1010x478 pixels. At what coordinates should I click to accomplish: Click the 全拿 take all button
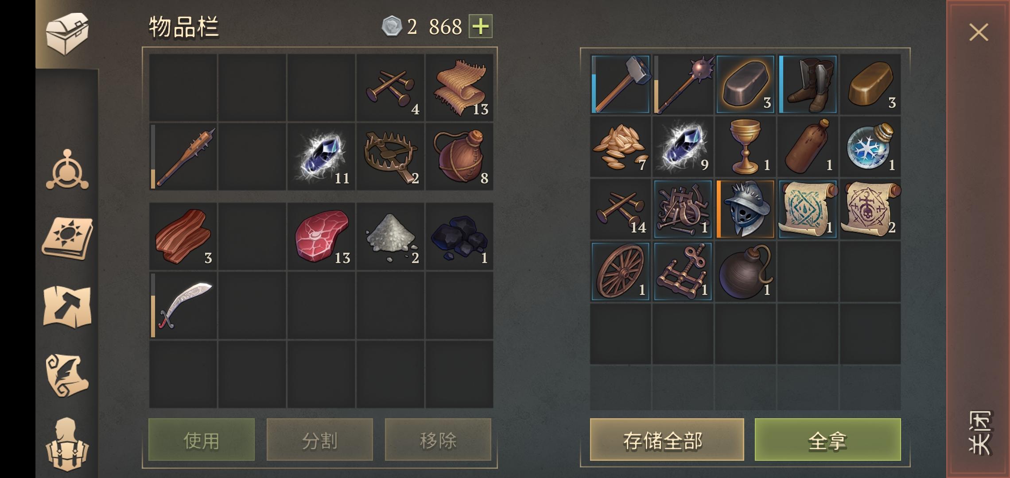[827, 439]
